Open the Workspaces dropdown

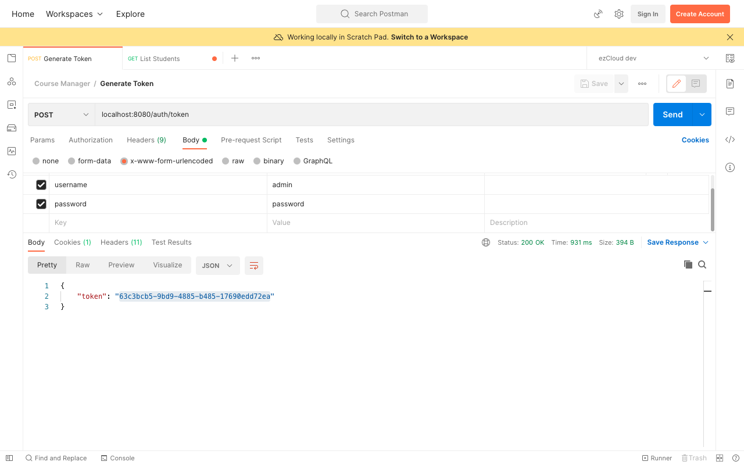coord(74,14)
